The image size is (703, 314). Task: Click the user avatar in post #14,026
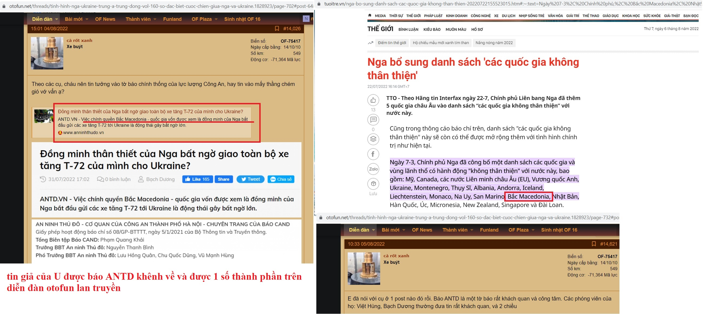pyautogui.click(x=47, y=53)
